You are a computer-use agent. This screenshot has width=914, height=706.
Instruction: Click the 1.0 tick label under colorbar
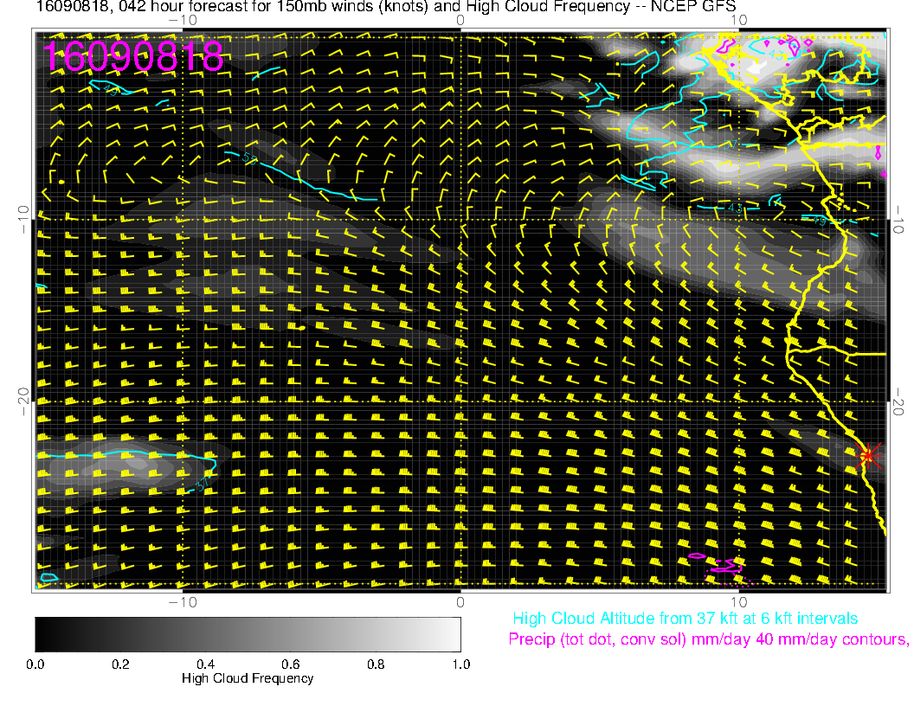click(x=461, y=664)
